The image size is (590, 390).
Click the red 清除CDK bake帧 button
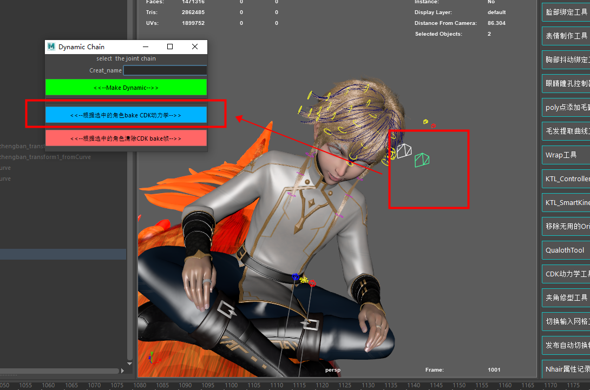[126, 138]
